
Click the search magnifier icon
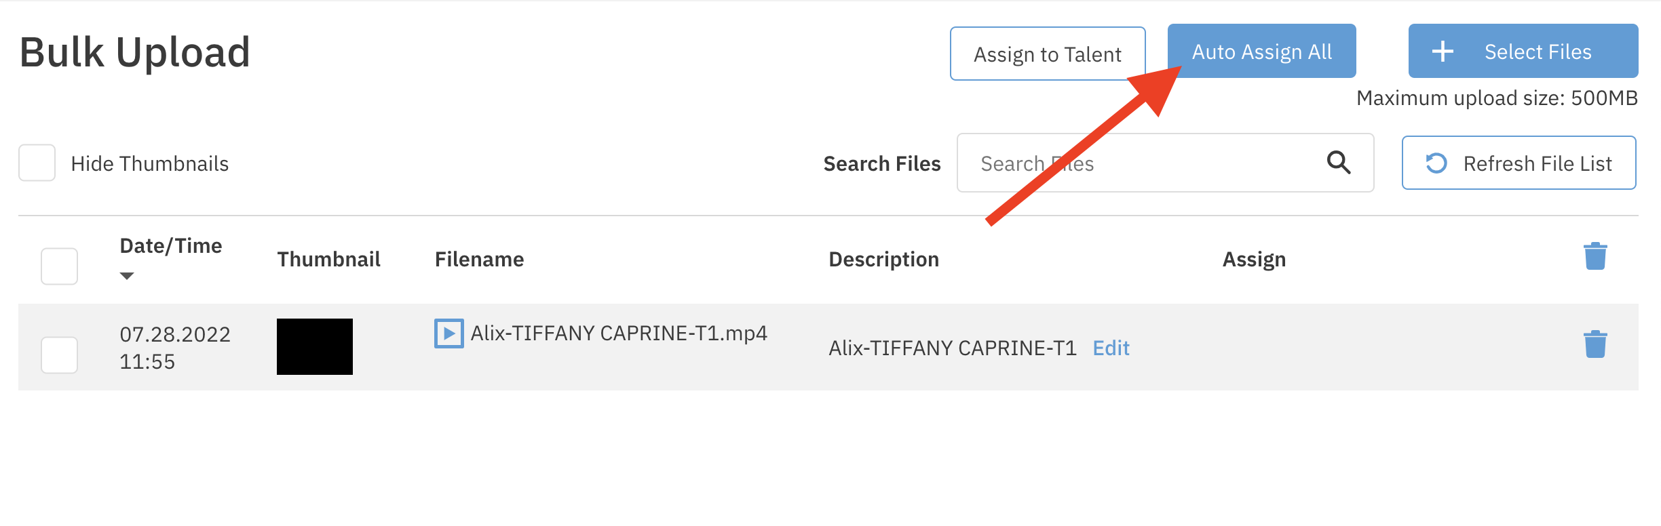[1338, 163]
